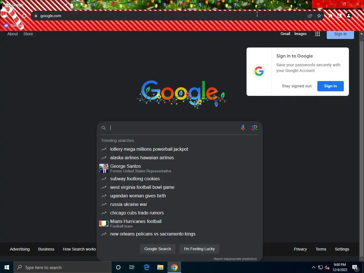Open the Images link
This screenshot has height=273, width=364.
click(300, 34)
